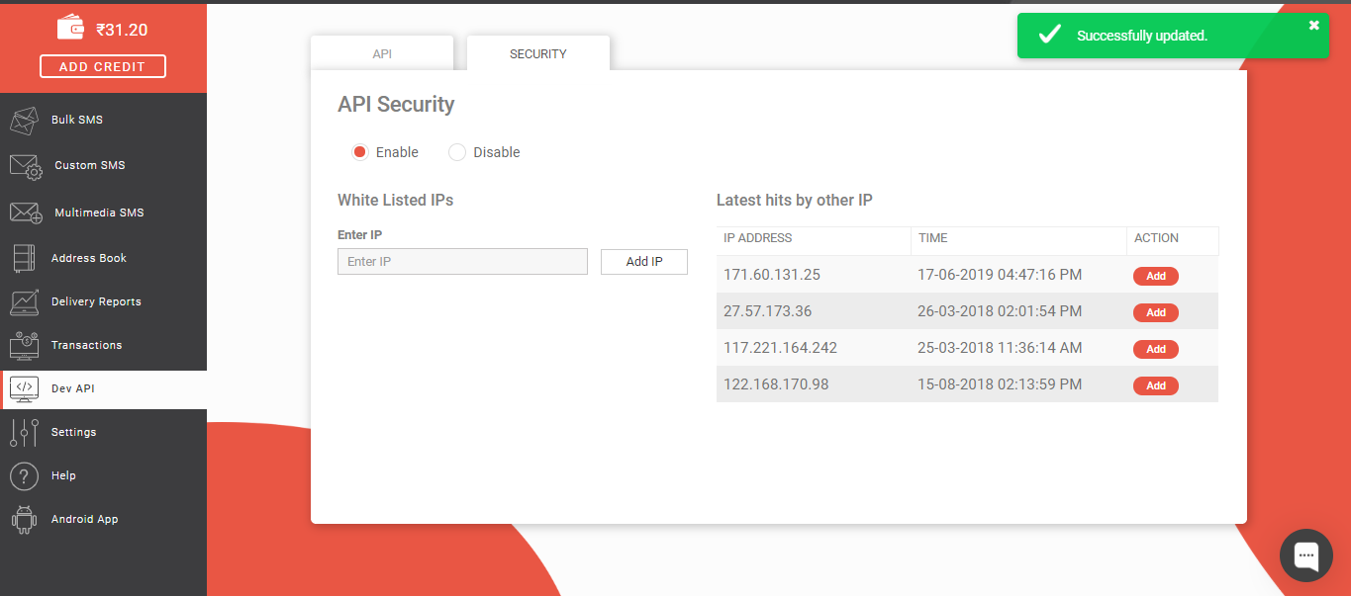Click the Delivery Reports chart icon

[x=24, y=301]
